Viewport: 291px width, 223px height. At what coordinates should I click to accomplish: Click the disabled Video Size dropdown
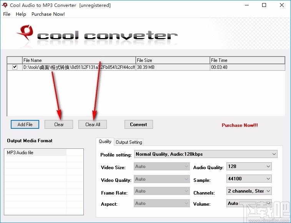(162, 166)
